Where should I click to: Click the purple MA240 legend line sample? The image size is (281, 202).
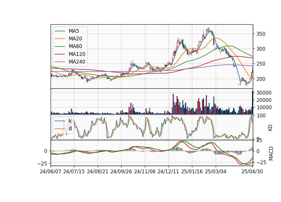pos(60,62)
